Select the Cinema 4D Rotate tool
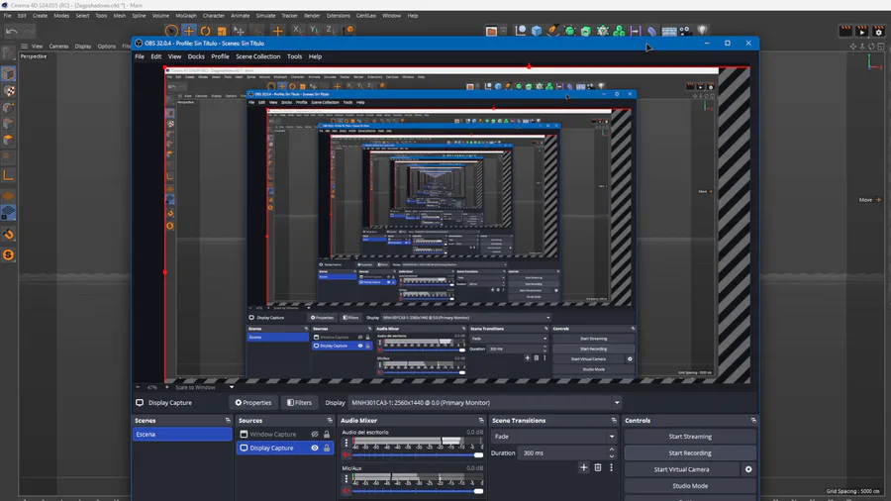891x501 pixels. click(205, 31)
